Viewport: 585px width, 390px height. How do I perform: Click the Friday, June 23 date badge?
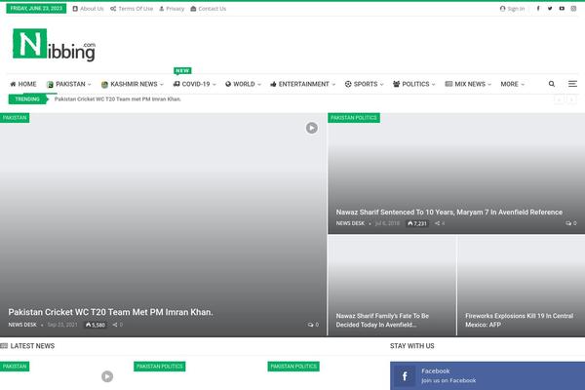(36, 8)
